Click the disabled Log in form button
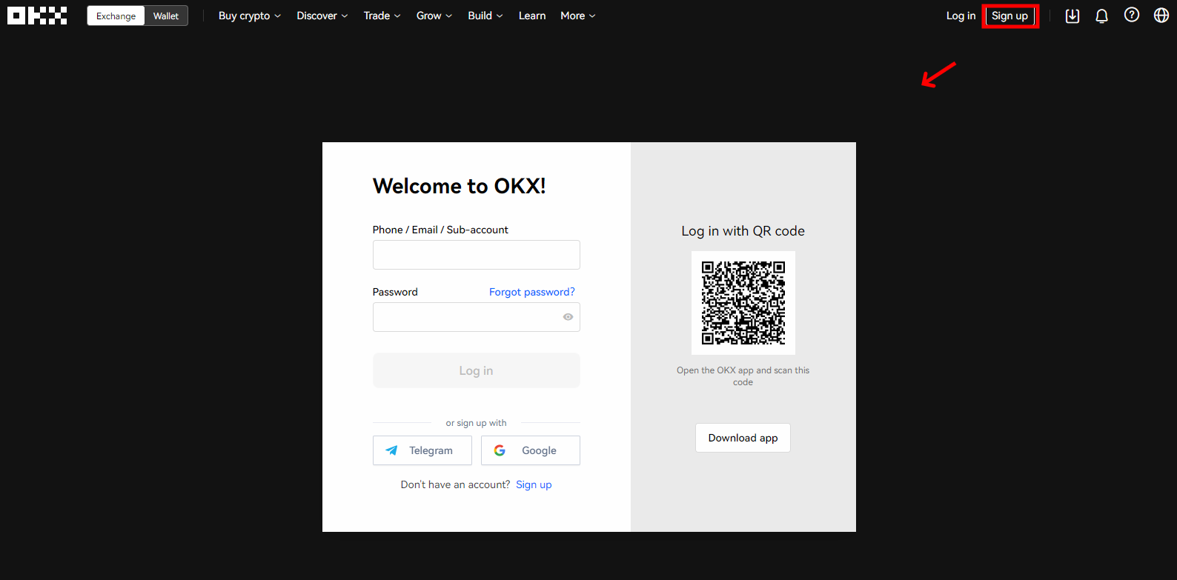The height and width of the screenshot is (580, 1177). [477, 370]
